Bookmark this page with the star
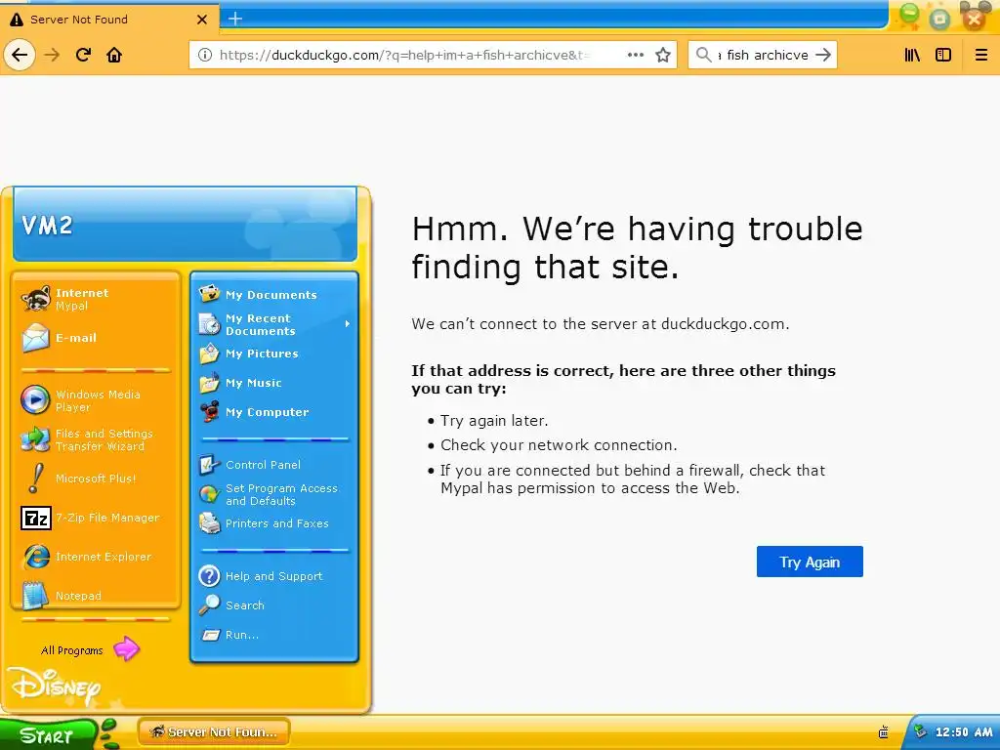 point(663,55)
